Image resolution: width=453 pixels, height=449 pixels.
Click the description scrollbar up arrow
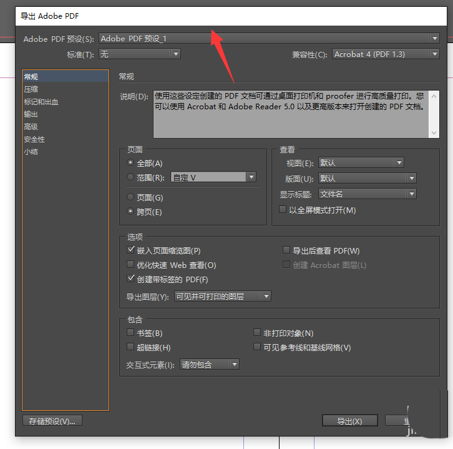click(434, 96)
